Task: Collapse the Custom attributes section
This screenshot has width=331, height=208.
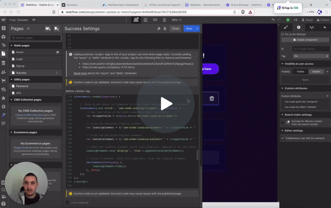Action: [x=282, y=88]
